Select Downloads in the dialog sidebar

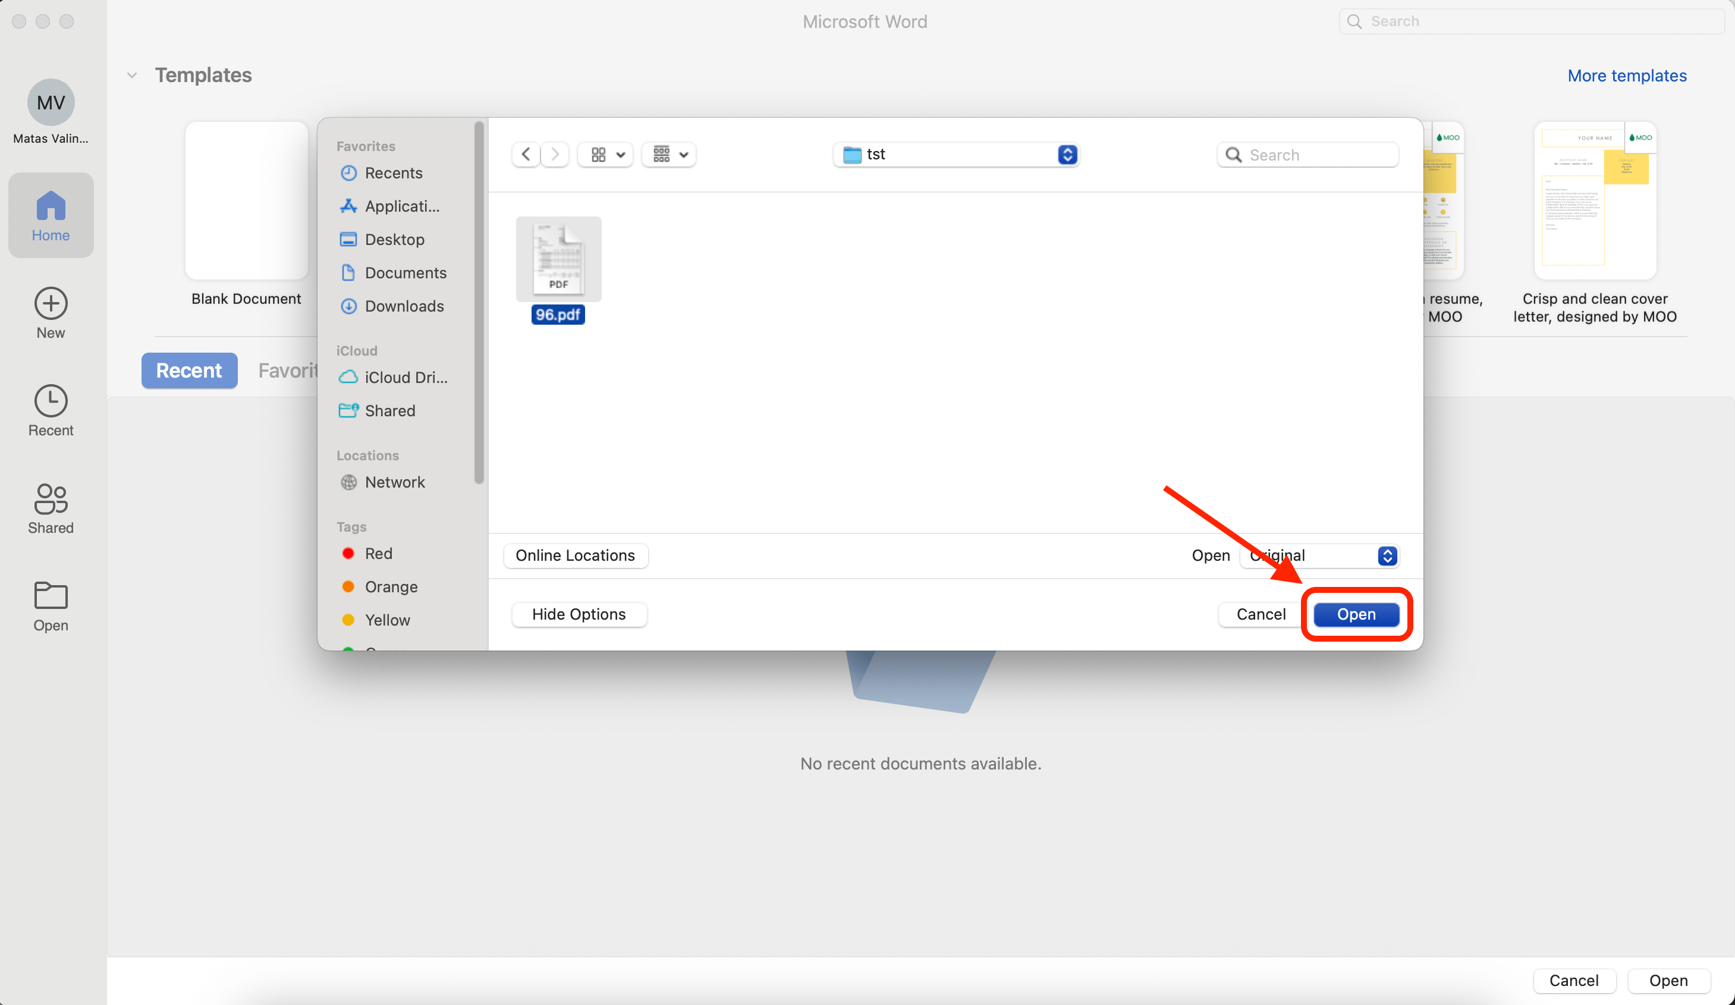click(404, 306)
